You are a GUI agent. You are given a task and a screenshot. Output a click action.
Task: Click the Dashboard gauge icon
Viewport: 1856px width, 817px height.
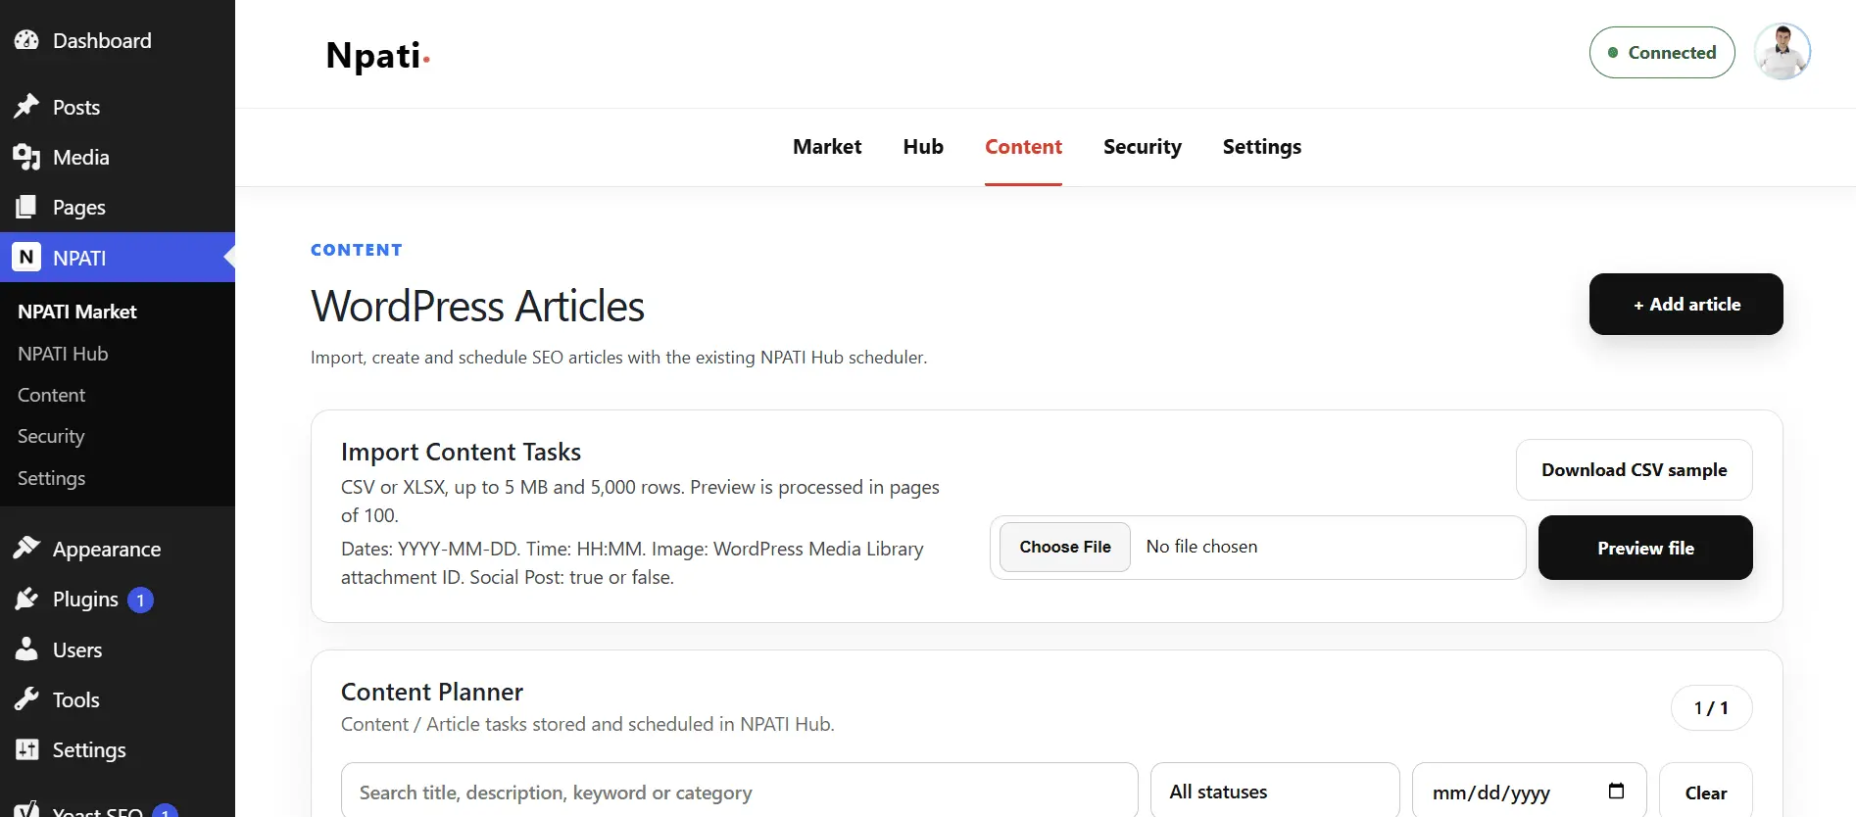pyautogui.click(x=26, y=40)
